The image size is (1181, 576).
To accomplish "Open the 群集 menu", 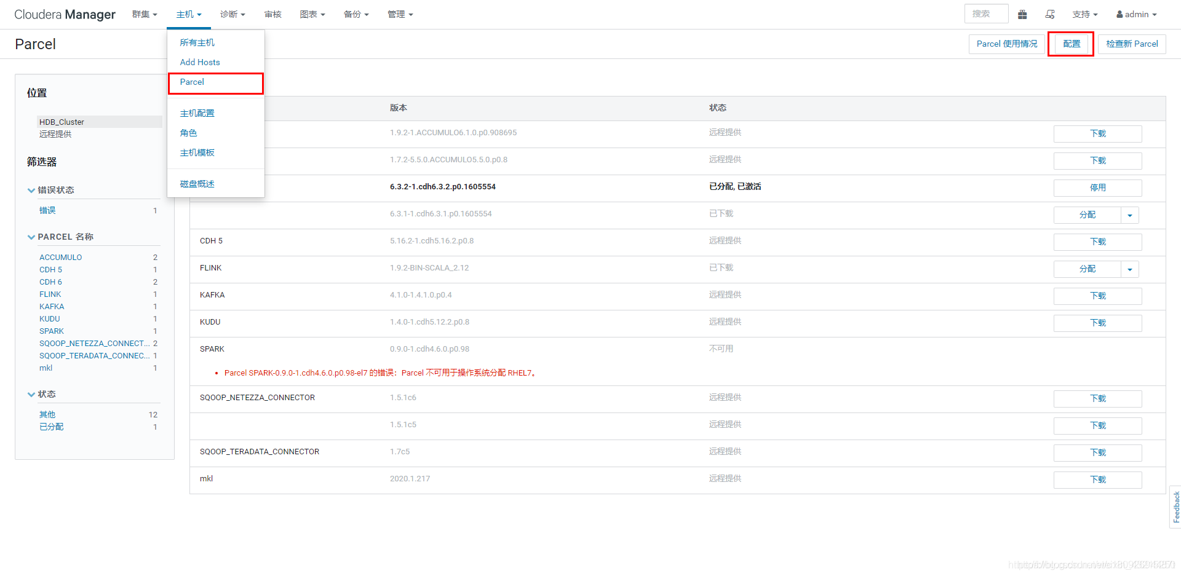I will 145,14.
